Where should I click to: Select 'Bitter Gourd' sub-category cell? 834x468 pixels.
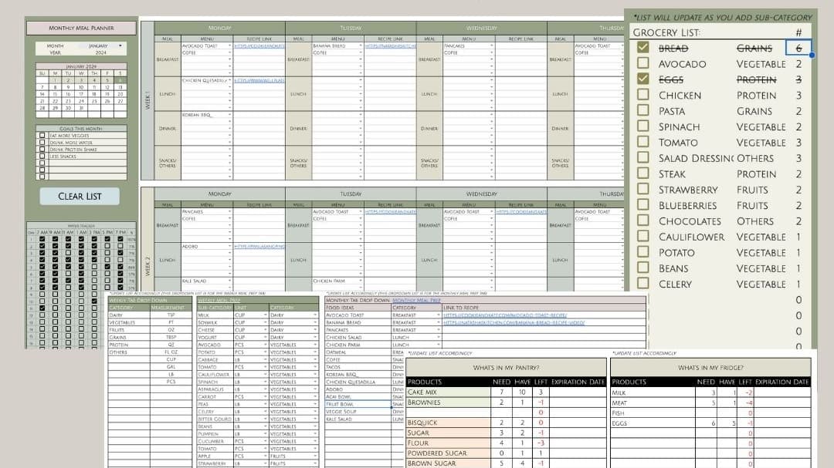pos(215,419)
